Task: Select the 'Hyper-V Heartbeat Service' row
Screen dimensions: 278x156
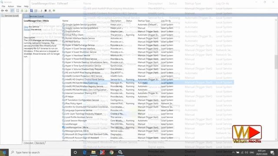Action: coord(118,55)
